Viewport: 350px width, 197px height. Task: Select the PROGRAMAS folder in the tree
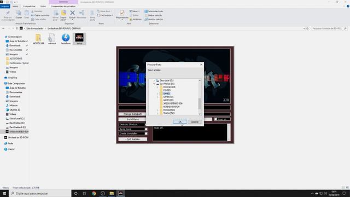[x=169, y=110]
